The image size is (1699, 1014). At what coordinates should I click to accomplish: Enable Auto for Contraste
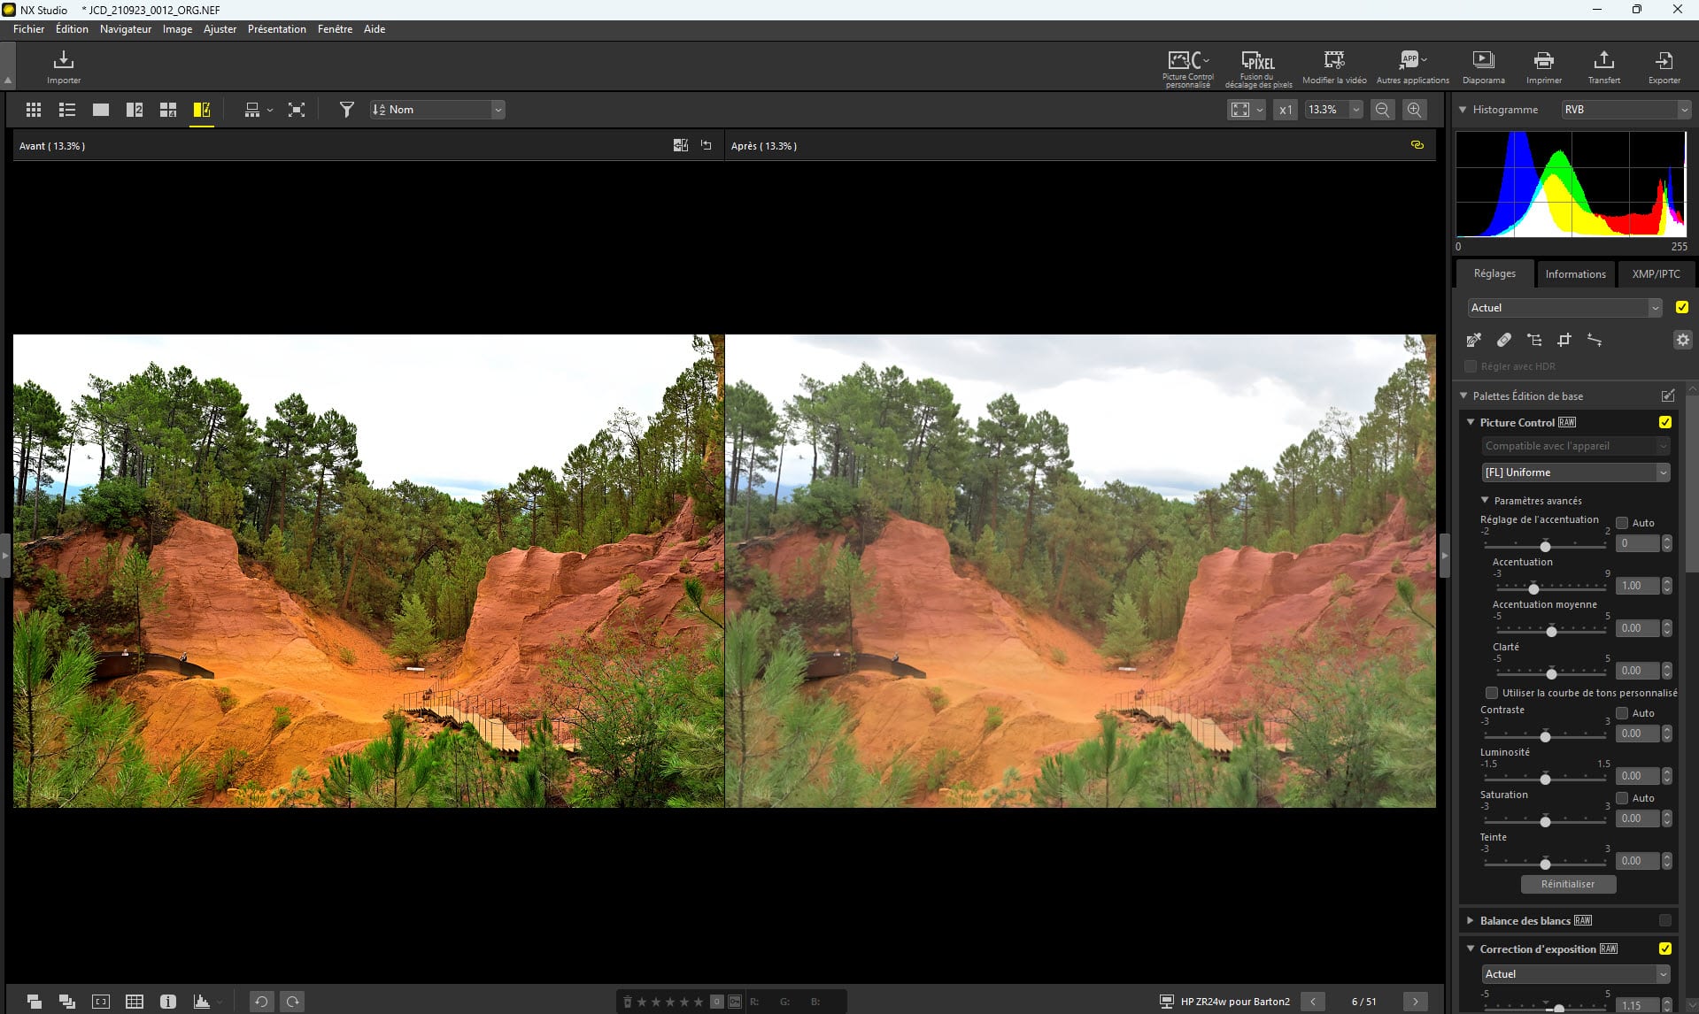pos(1622,713)
